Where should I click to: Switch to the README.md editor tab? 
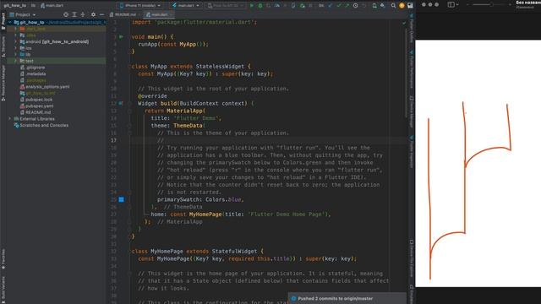(123, 15)
